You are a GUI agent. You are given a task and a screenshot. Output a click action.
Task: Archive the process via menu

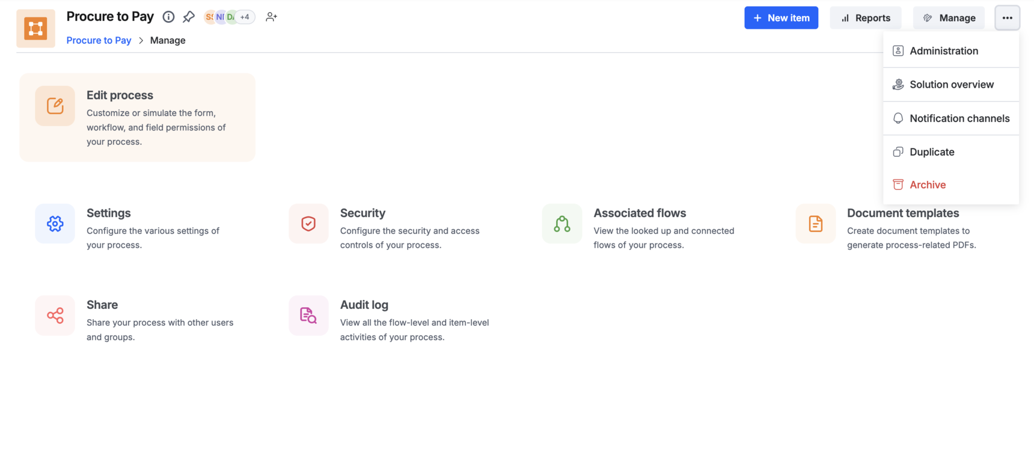[x=927, y=185]
